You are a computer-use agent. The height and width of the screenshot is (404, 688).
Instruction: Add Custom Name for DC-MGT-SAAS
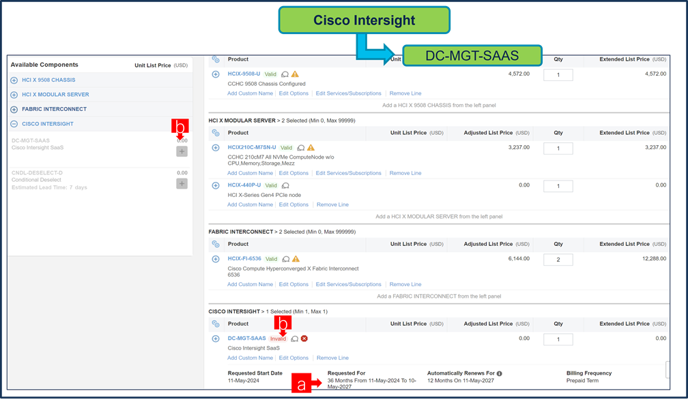(x=250, y=358)
